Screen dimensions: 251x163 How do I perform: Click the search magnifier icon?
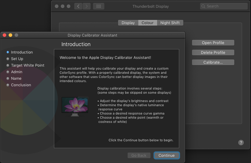[x=203, y=6]
